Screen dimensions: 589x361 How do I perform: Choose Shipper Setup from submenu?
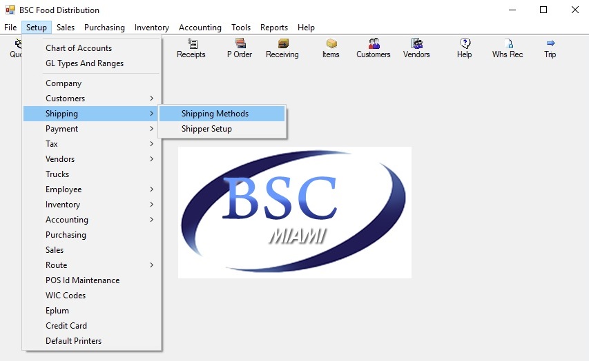222,129
